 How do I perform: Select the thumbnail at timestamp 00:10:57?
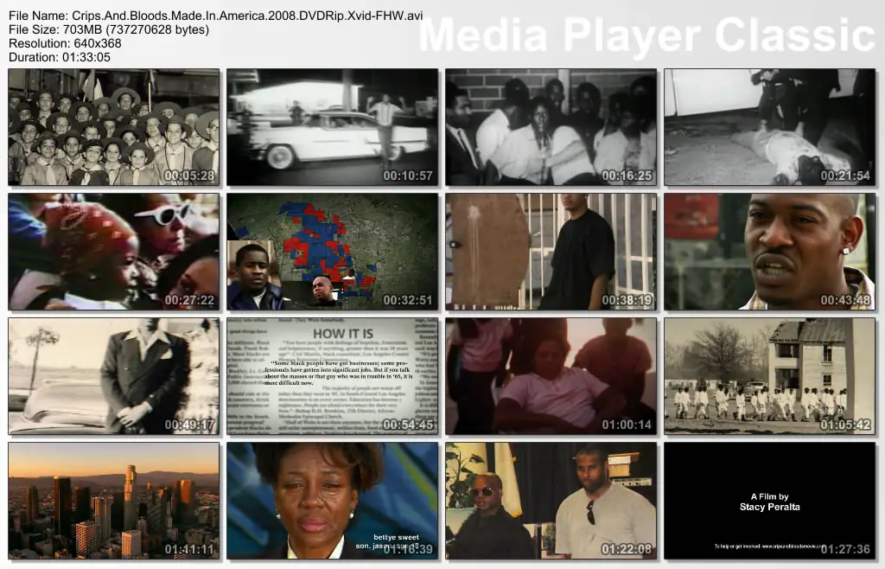point(333,127)
